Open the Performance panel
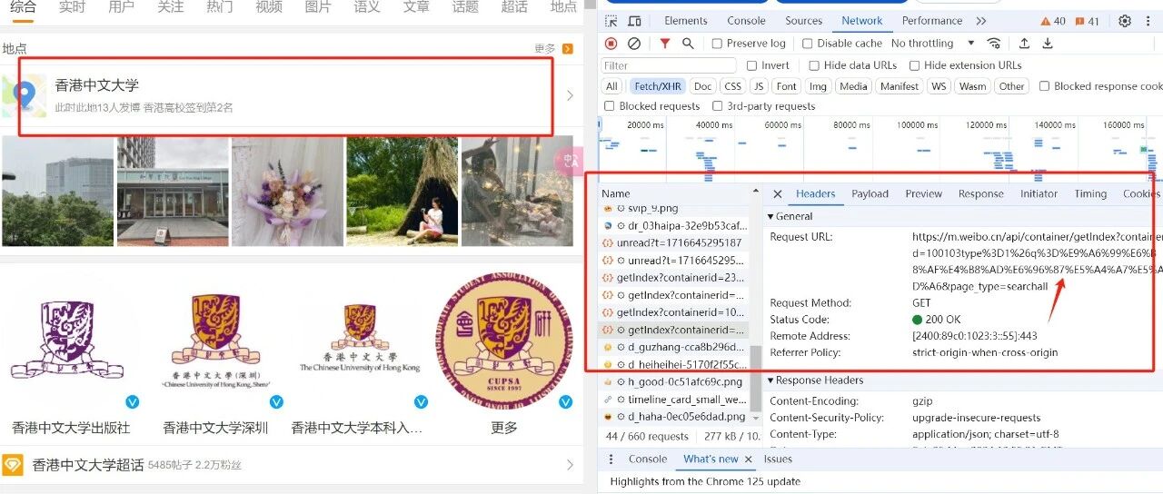Screen dimensions: 1163x494 (x=932, y=21)
